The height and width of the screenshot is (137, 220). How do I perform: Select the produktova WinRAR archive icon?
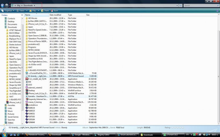(x=26, y=105)
